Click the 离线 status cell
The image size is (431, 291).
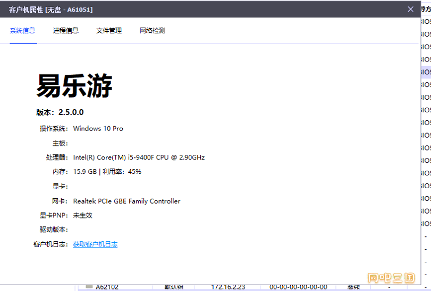click(x=353, y=287)
